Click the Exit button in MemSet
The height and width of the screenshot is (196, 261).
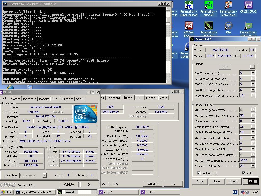pos(251,181)
